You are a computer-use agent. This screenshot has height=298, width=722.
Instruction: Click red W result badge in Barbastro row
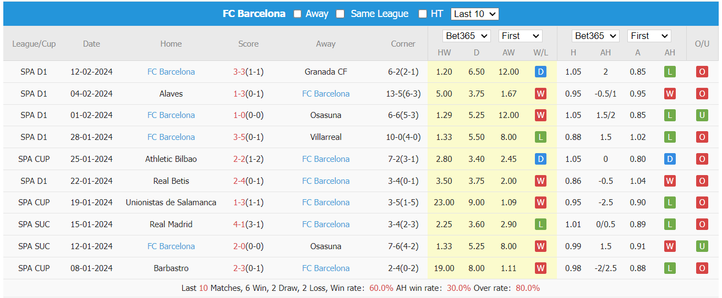(x=540, y=268)
